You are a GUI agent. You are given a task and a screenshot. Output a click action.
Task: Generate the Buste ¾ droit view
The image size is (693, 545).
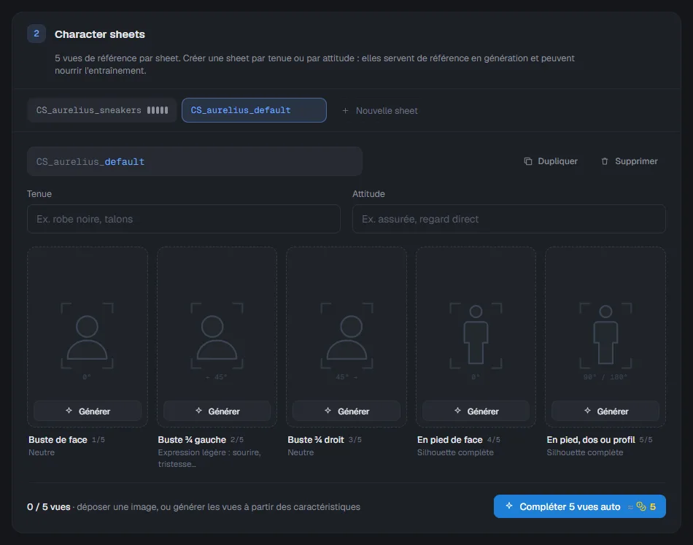pyautogui.click(x=346, y=411)
